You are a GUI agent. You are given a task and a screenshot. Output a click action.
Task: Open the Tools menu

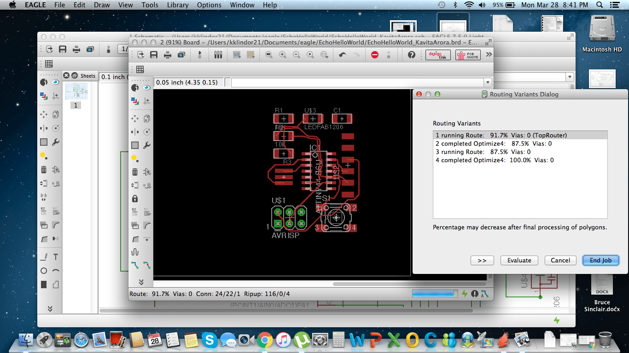[x=150, y=5]
